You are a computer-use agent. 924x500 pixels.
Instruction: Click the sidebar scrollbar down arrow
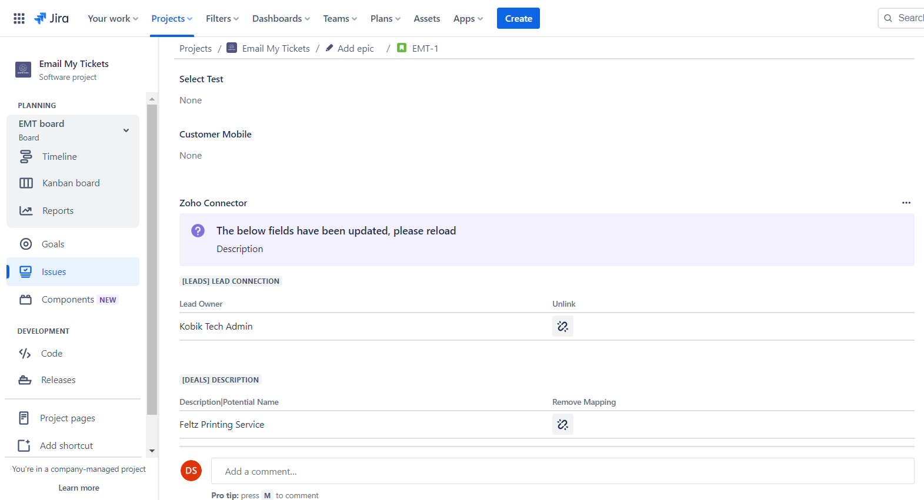(x=152, y=451)
